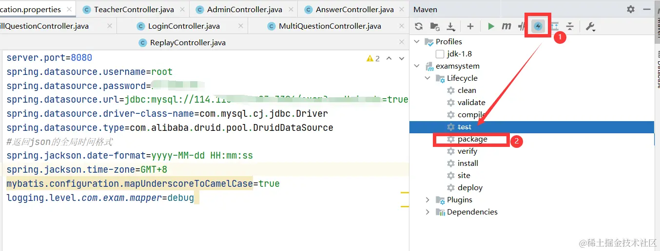Expand the Dependencies node

(427, 212)
